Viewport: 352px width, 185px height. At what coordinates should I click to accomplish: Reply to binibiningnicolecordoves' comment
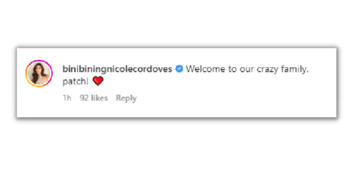pyautogui.click(x=126, y=98)
